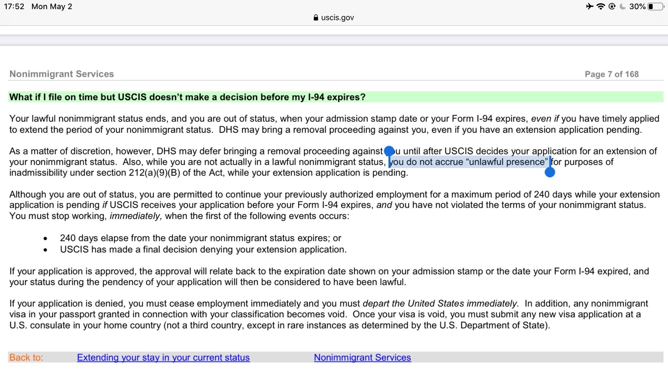
Task: Tap the airplane mode status icon
Action: pos(590,6)
